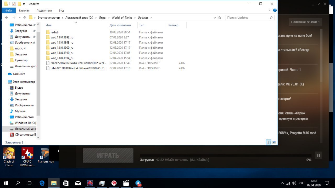Switch to the Поделиться tab
The width and height of the screenshot is (335, 188).
[44, 10]
